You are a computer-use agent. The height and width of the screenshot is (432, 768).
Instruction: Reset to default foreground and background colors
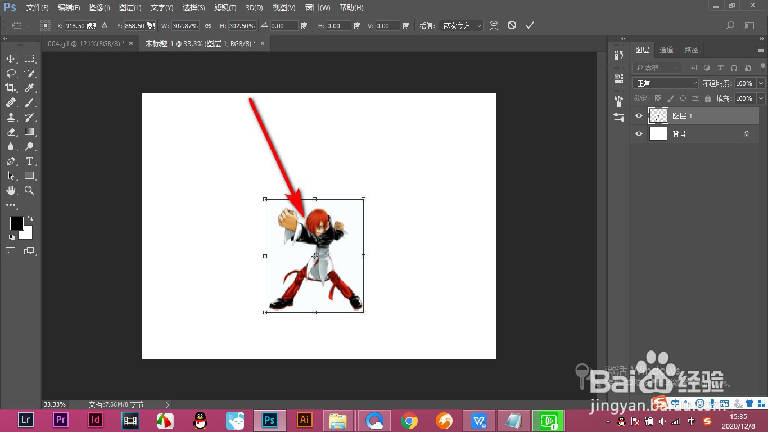tap(12, 237)
